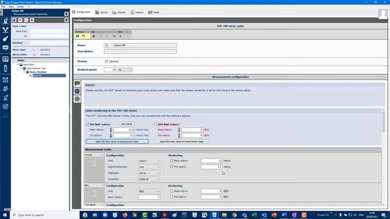The height and width of the screenshot is (219, 390).
Task: Open the View menu
Action: point(11,7)
